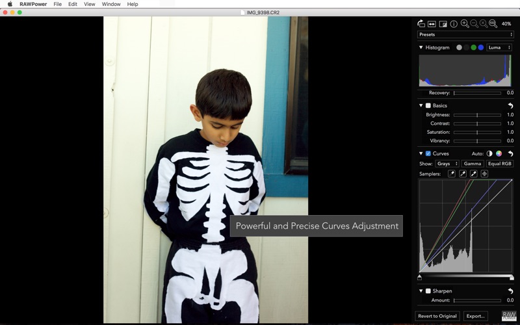Viewport: 520px width, 325px height.
Task: Open the File menu
Action: [x=57, y=4]
